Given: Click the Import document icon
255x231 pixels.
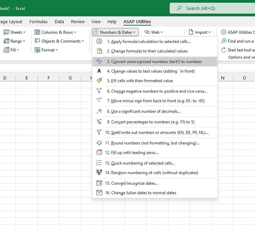Looking at the screenshot, I should (191, 32).
